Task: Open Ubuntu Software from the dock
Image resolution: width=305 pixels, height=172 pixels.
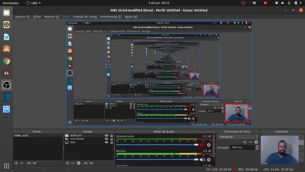Action: click(x=6, y=49)
